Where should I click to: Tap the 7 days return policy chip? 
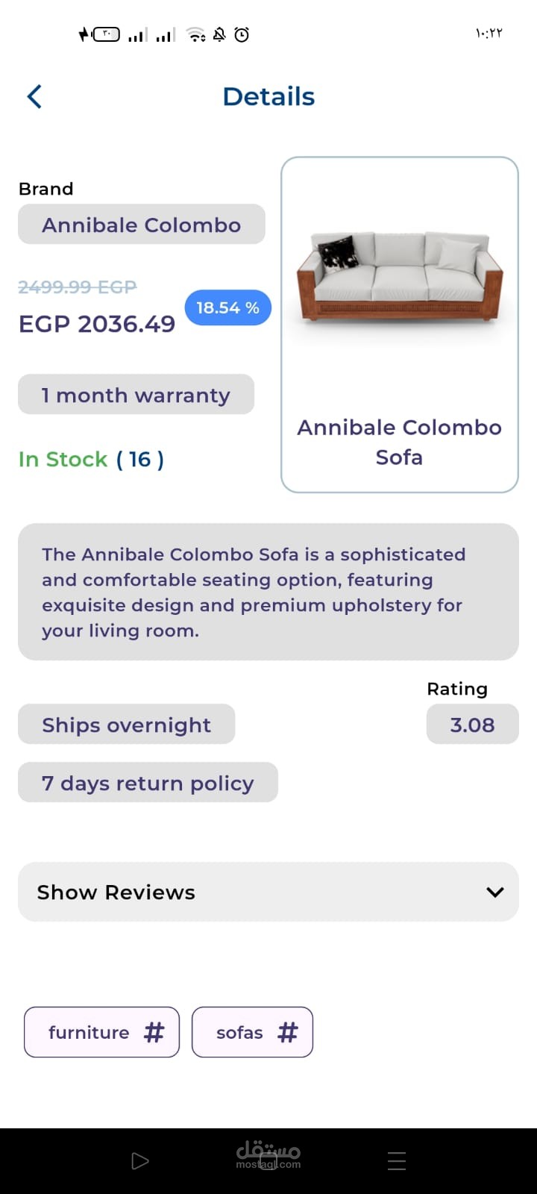click(x=148, y=783)
